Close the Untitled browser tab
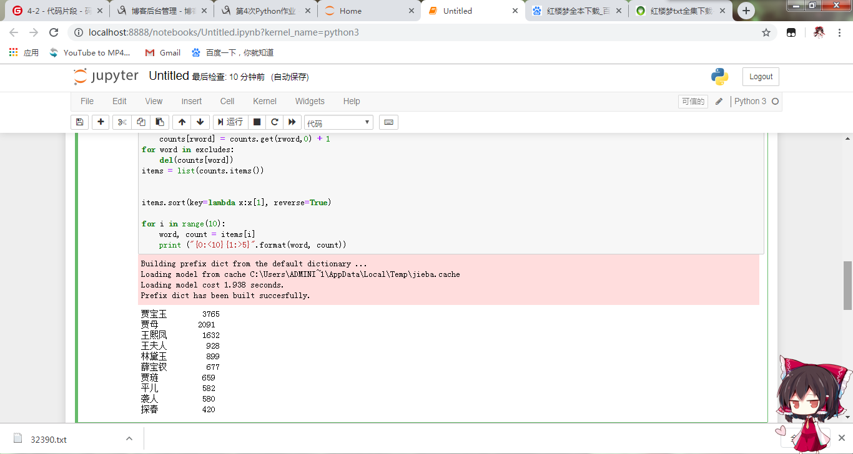853x454 pixels. [x=515, y=11]
